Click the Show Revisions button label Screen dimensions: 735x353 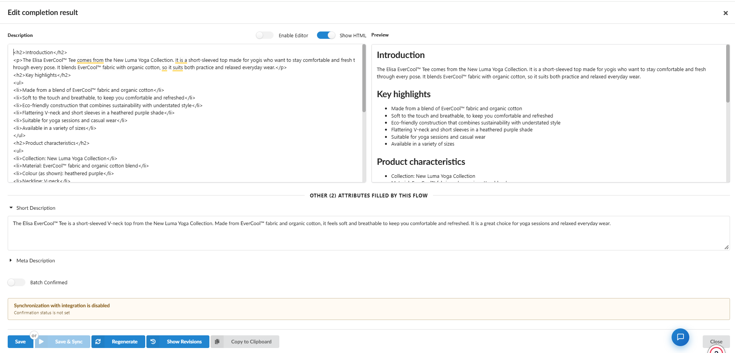pyautogui.click(x=184, y=341)
